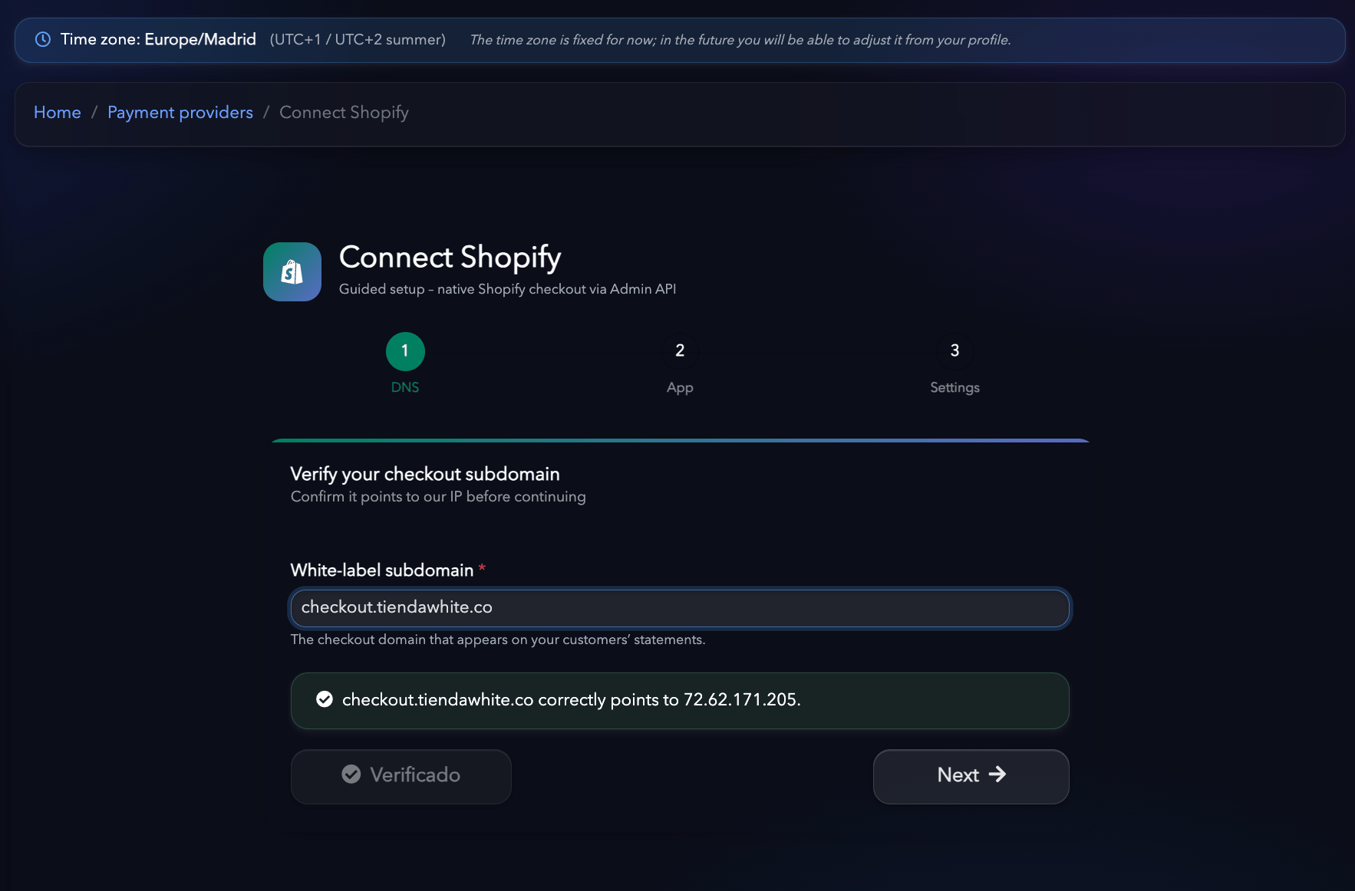Click the UTC+1 / UTC+2 summer text
Image resolution: width=1355 pixels, height=891 pixels.
pos(358,39)
